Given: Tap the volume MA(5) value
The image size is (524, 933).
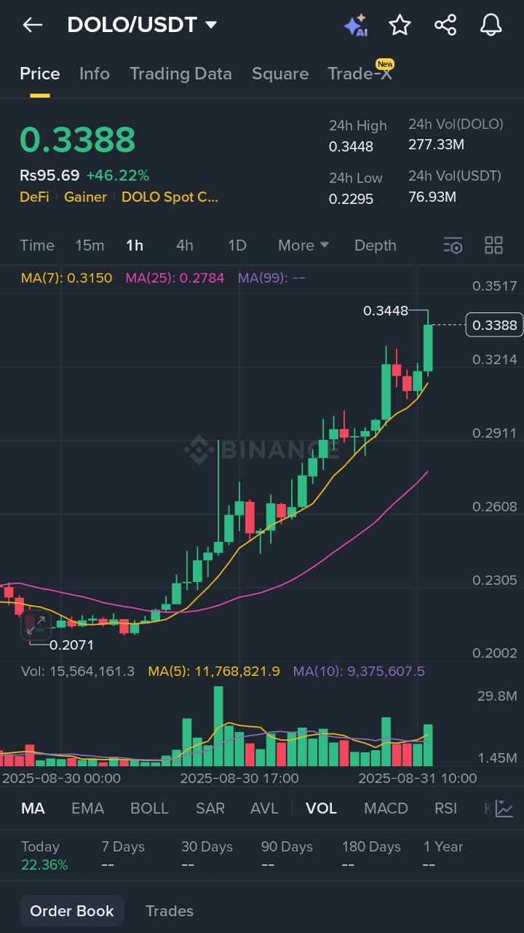Looking at the screenshot, I should tap(214, 671).
